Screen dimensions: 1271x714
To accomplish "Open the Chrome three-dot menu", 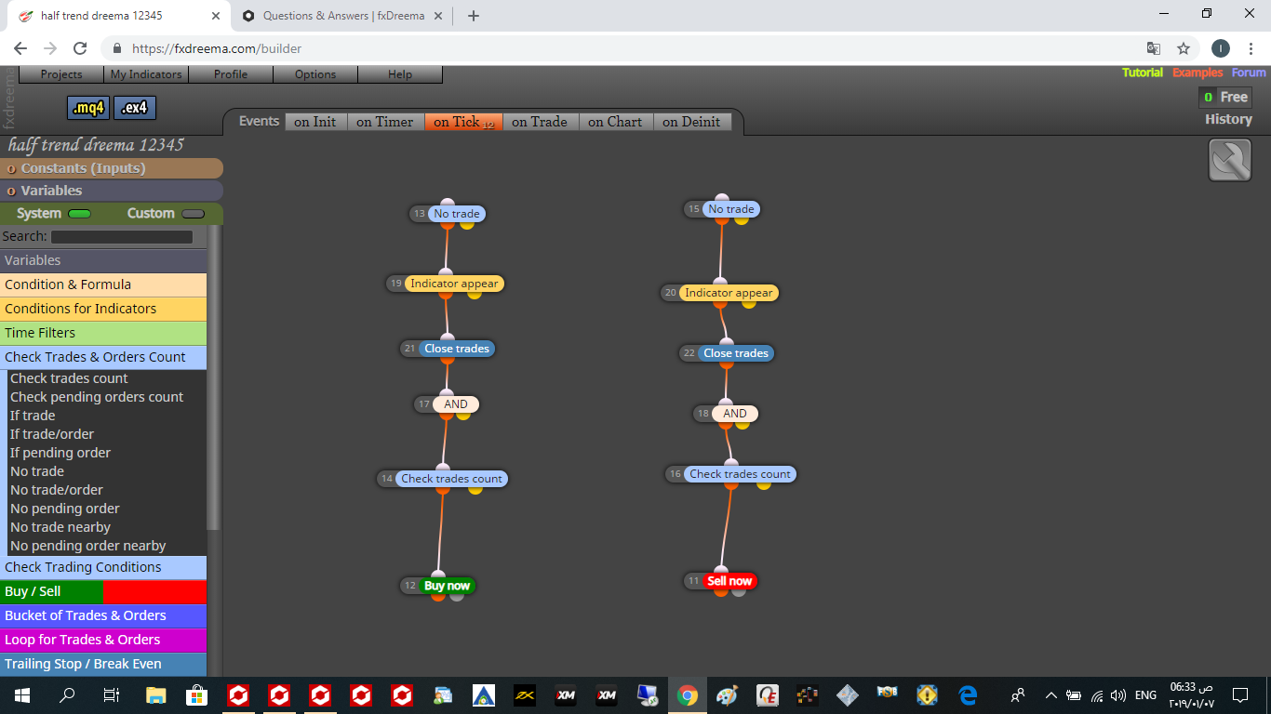I will pyautogui.click(x=1251, y=48).
